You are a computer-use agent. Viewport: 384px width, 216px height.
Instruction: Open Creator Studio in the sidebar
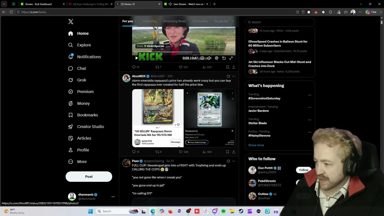86,127
